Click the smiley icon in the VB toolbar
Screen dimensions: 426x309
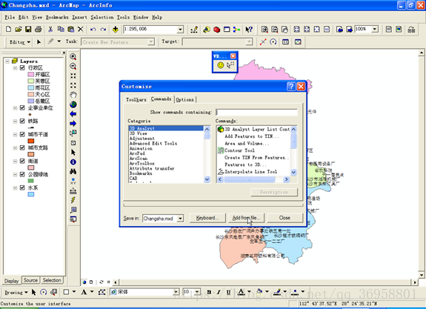pos(220,65)
